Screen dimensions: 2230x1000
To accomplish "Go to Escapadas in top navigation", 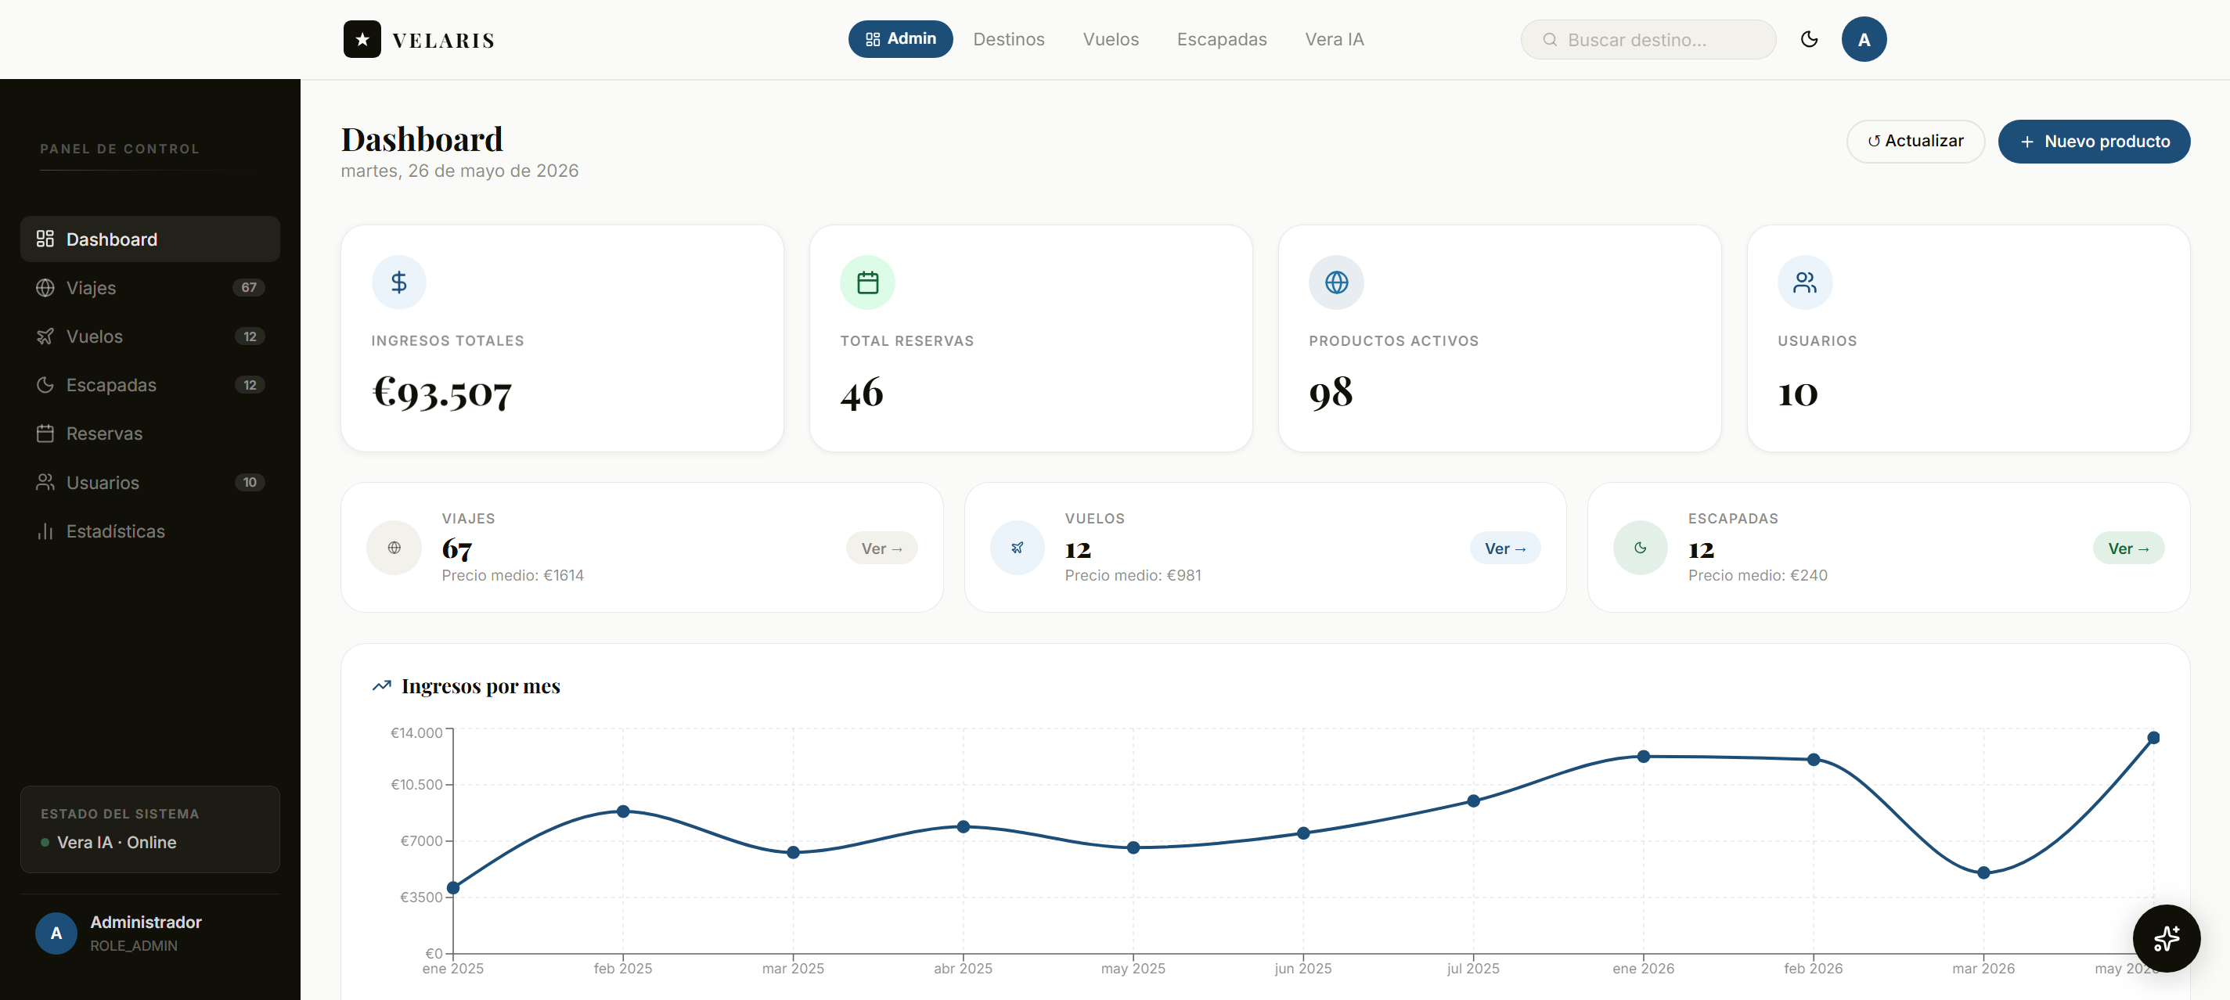I will pyautogui.click(x=1222, y=39).
